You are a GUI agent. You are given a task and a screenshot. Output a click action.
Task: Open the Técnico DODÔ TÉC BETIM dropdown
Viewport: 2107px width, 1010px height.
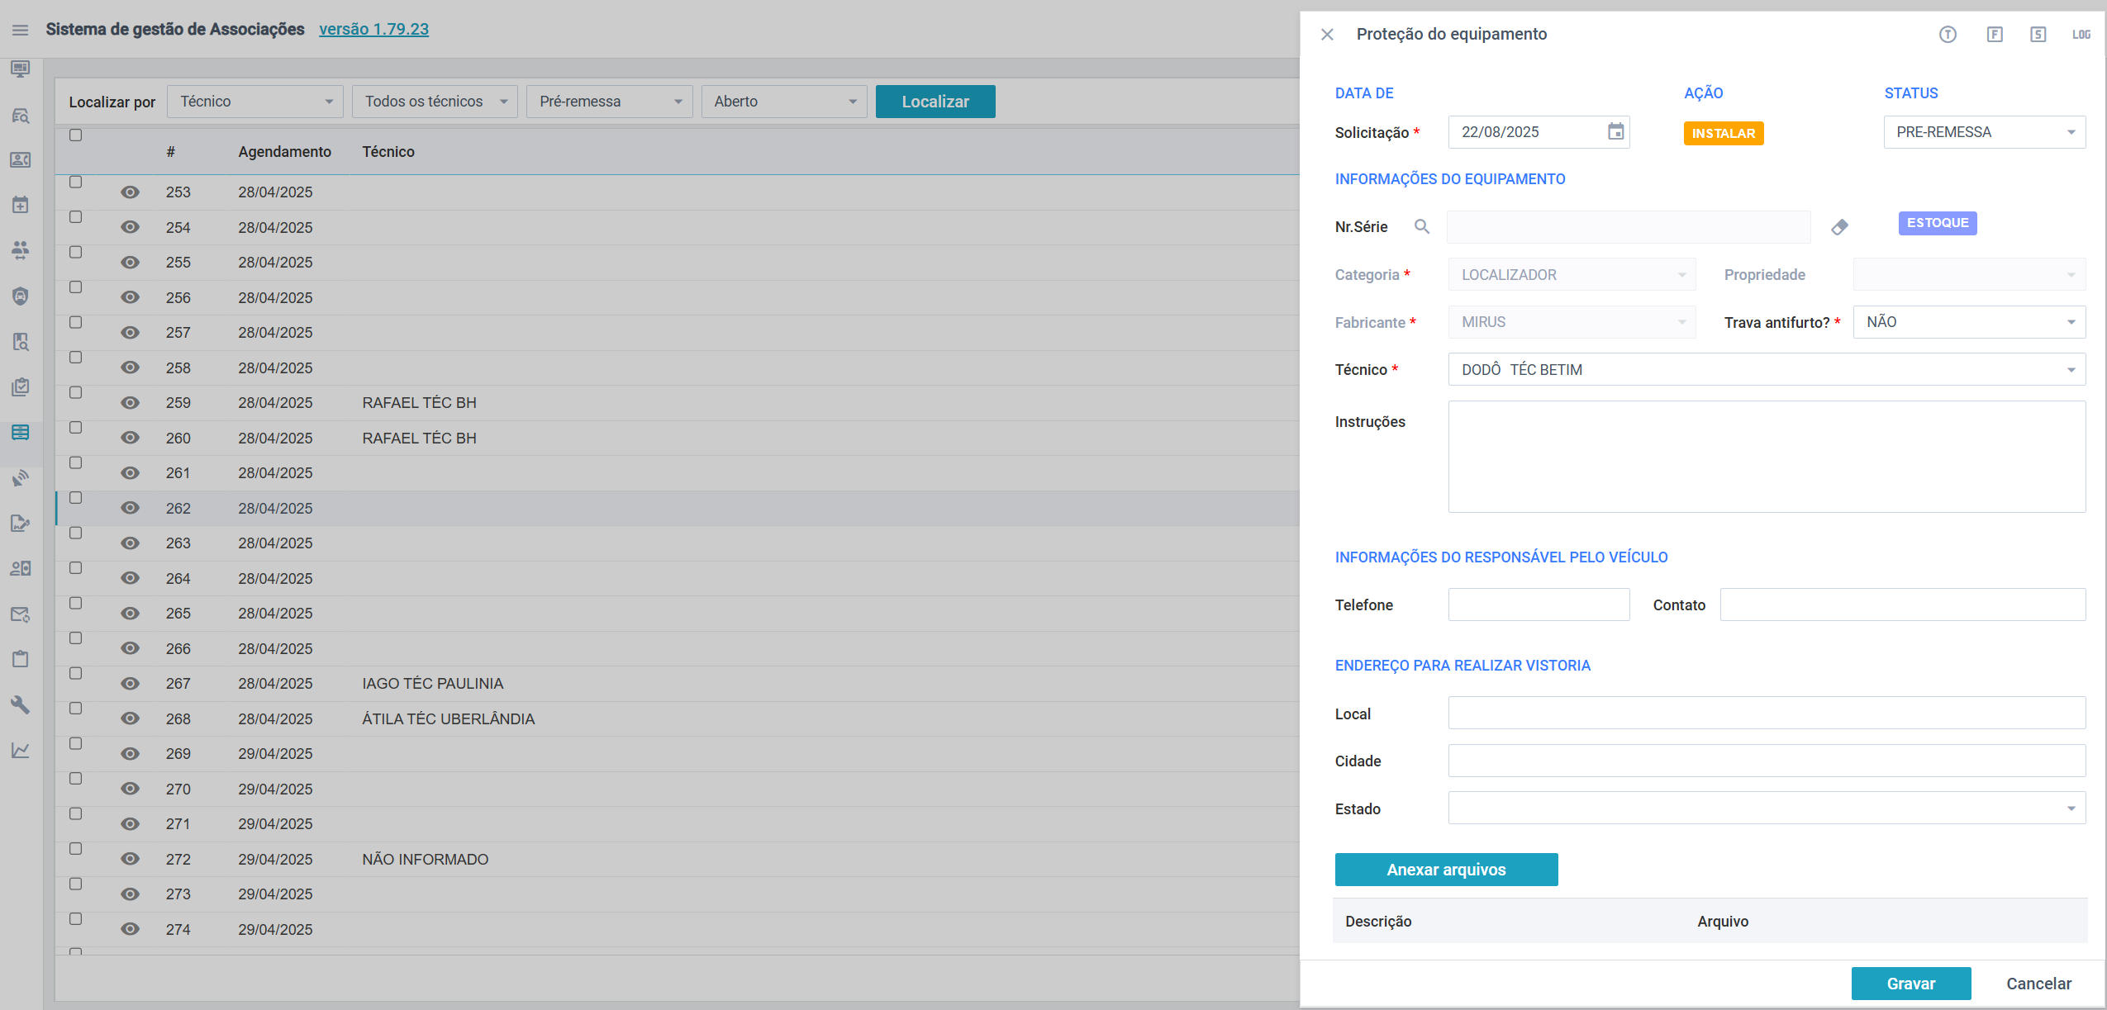click(x=1766, y=370)
